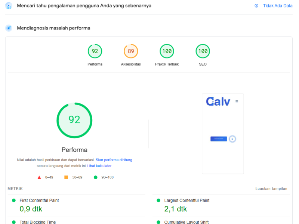
Task: Click the info icon beside Tidak Ada Data
Action: click(x=256, y=6)
